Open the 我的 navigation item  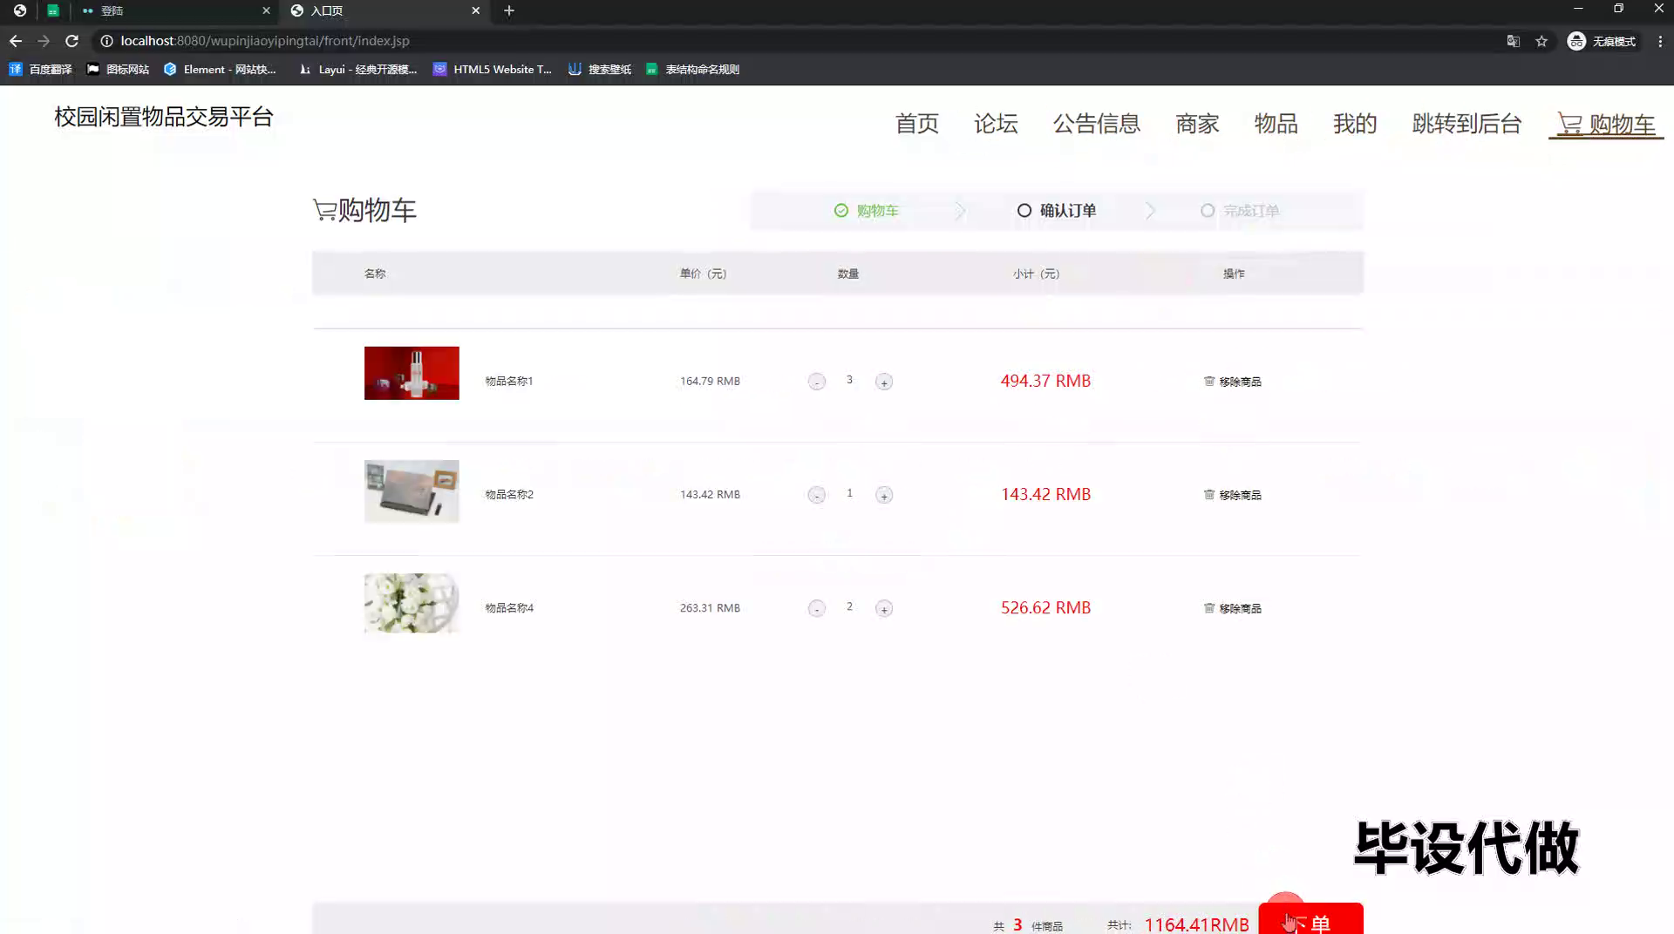1355,124
